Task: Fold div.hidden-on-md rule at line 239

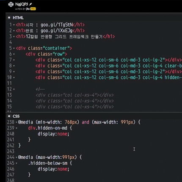Action: point(17,128)
